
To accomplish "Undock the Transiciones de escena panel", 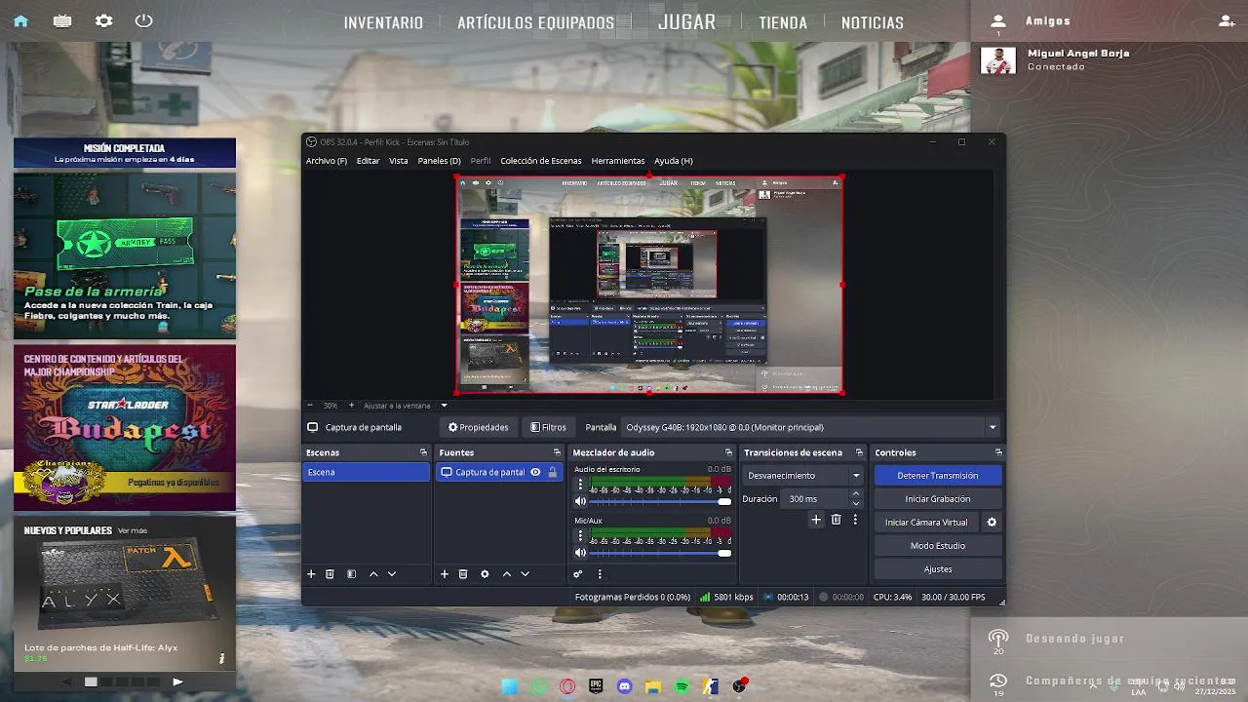I will [859, 452].
